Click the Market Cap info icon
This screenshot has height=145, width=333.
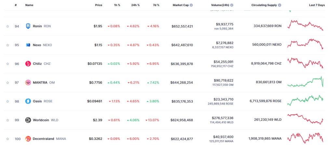pyautogui.click(x=191, y=5)
